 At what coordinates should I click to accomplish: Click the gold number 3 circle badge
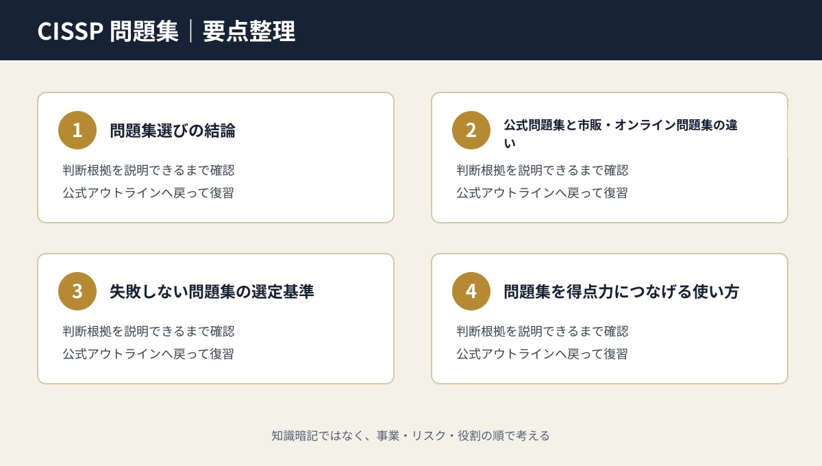click(77, 291)
